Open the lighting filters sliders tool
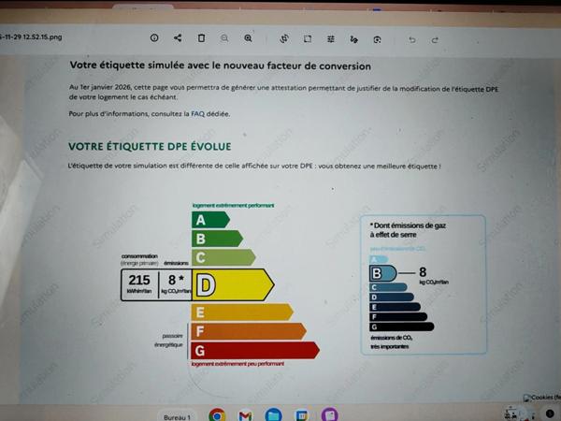 331,39
